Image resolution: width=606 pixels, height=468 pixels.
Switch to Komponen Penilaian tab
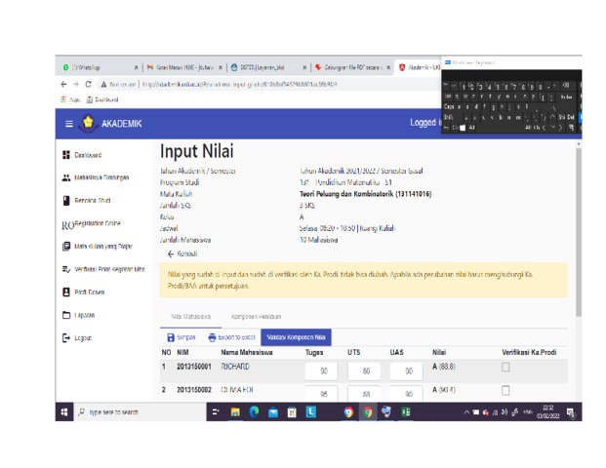[x=257, y=317]
